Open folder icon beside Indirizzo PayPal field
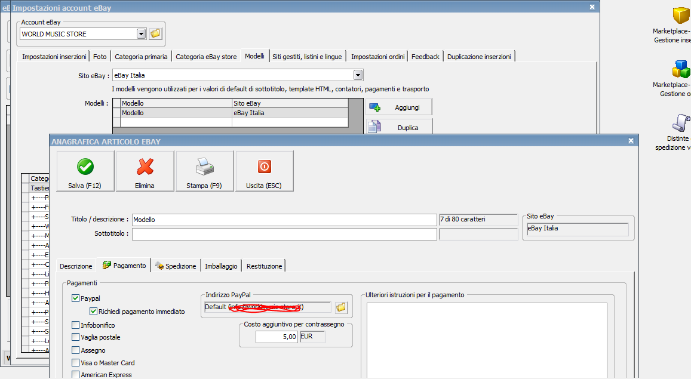This screenshot has height=379, width=691. [x=341, y=307]
